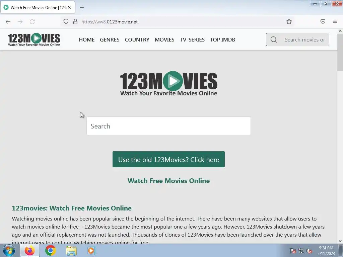The image size is (343, 257).
Task: Click the Show desktop strip
Action: pyautogui.click(x=341, y=250)
